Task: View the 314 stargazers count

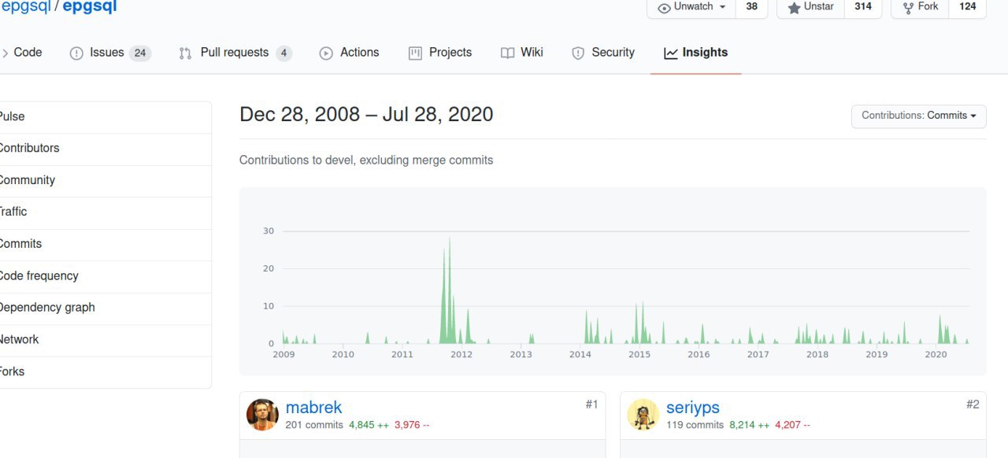Action: [863, 7]
